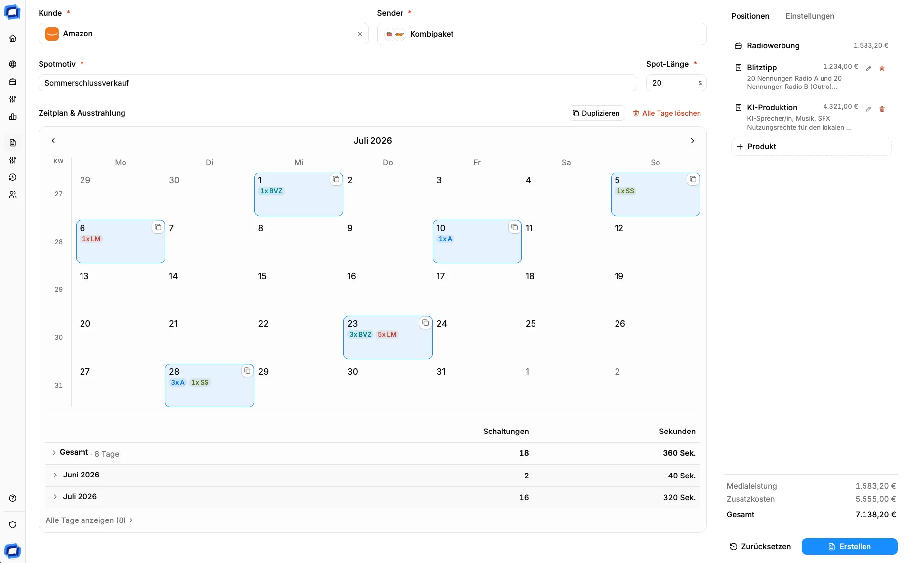Copy day 23 using its duplicate icon
This screenshot has height=563, width=906.
click(425, 323)
